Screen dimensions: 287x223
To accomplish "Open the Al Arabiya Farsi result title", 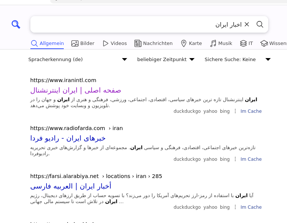I will [71, 186].
